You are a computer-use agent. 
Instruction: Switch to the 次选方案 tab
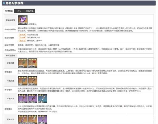point(30,11)
